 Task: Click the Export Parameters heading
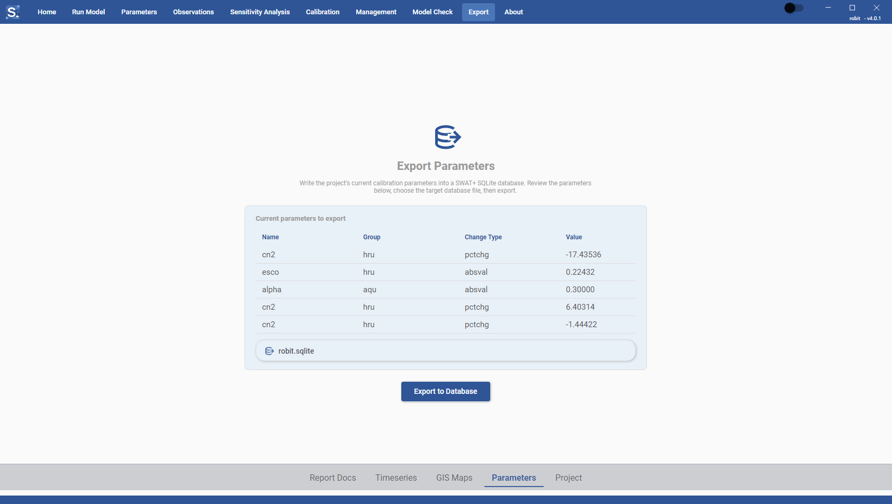click(446, 166)
